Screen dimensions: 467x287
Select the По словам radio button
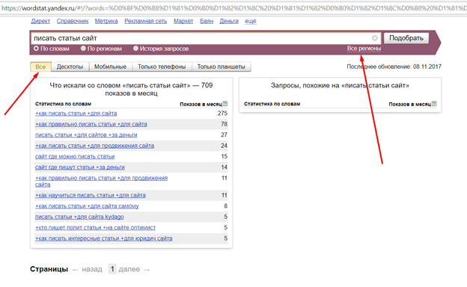pos(36,48)
